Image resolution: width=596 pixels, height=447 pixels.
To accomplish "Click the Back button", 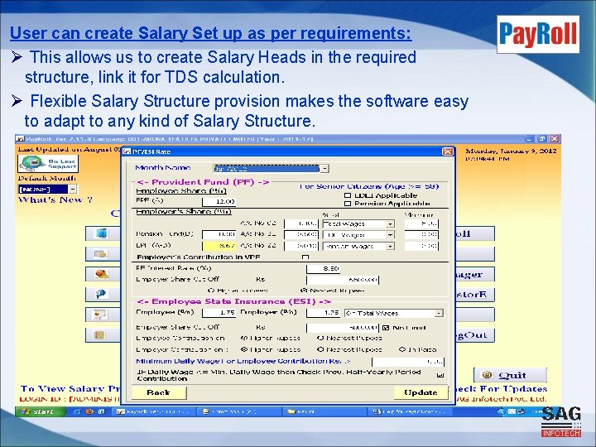I will pyautogui.click(x=159, y=393).
